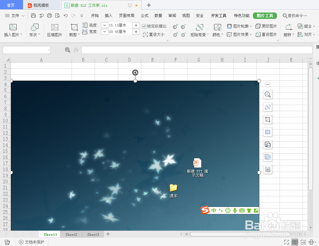Image resolution: width=319 pixels, height=246 pixels.
Task: Expand the quick access toolbar customize arrow
Action: 82,16
